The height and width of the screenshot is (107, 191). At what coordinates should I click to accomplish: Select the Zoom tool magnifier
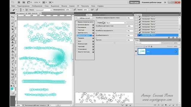point(13,83)
